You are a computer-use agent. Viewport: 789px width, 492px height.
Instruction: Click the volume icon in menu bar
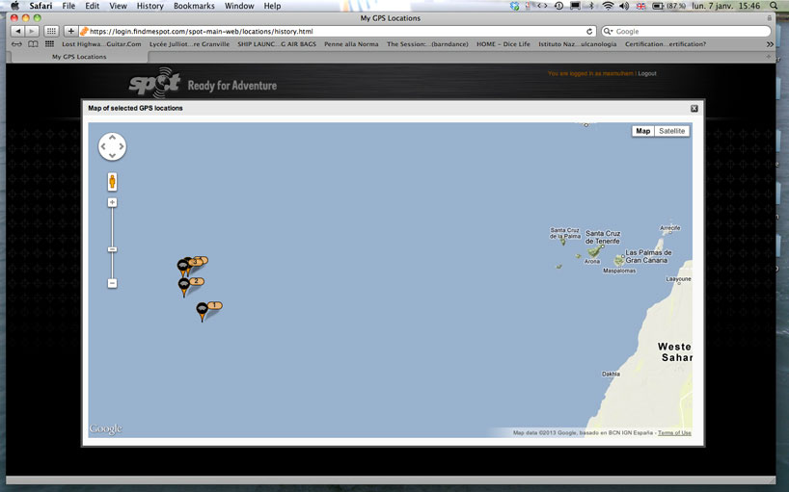[x=624, y=6]
